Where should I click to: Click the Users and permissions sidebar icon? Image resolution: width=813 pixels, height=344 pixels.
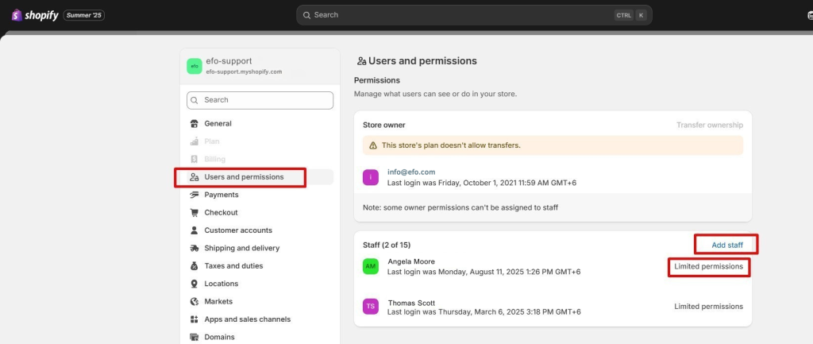195,177
